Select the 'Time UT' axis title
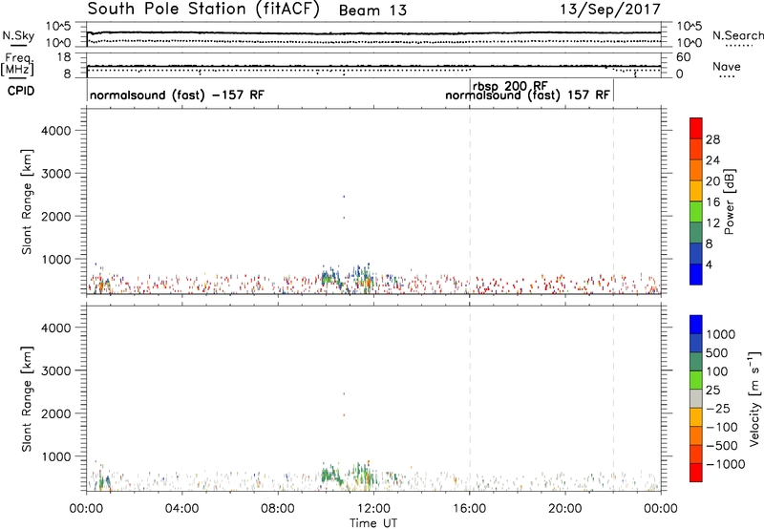The width and height of the screenshot is (764, 529). [373, 523]
